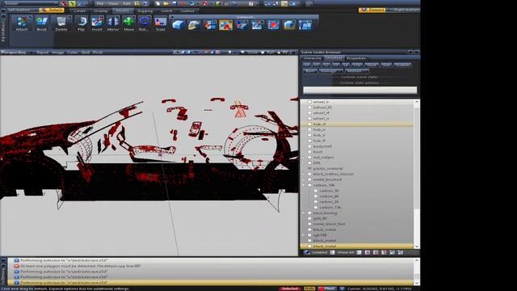Select the Break tool

coord(41,23)
